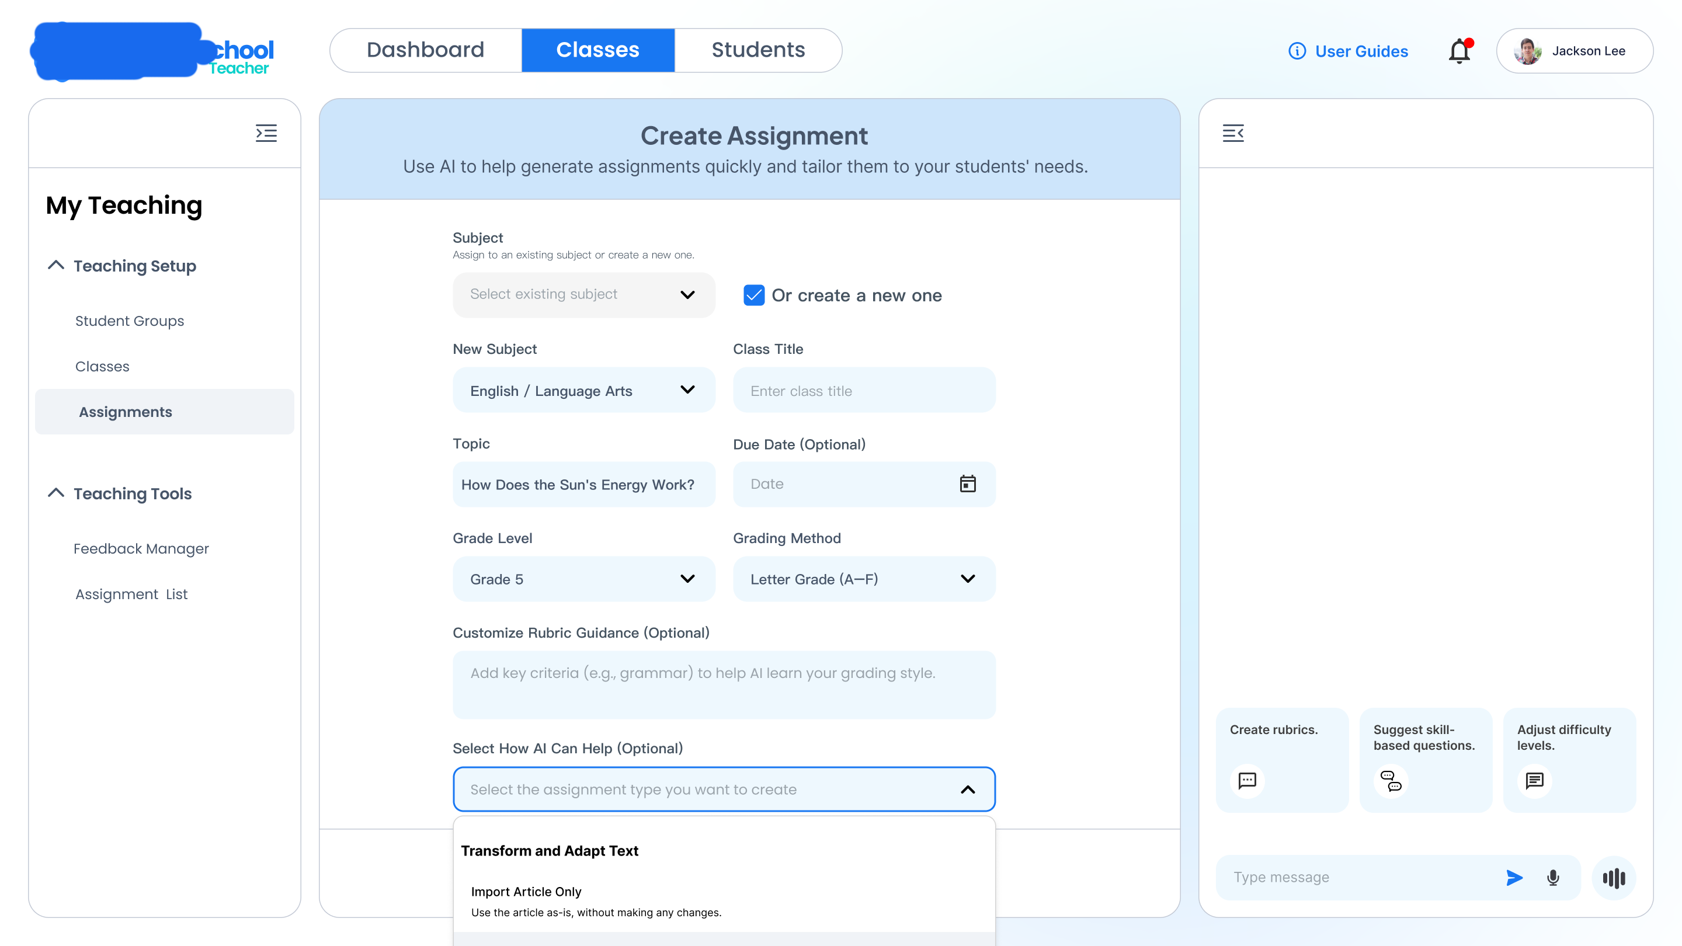
Task: Uncheck the Or create a new one checkbox
Action: click(x=754, y=295)
